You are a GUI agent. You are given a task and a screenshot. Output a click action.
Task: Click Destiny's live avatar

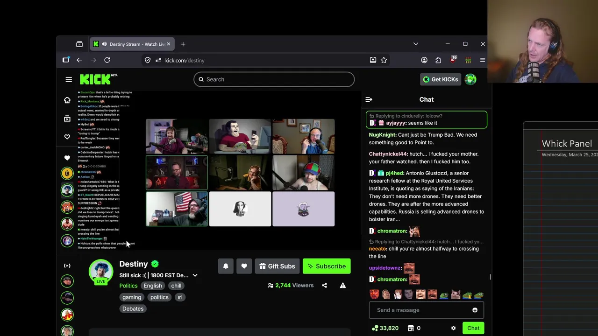[x=101, y=271]
